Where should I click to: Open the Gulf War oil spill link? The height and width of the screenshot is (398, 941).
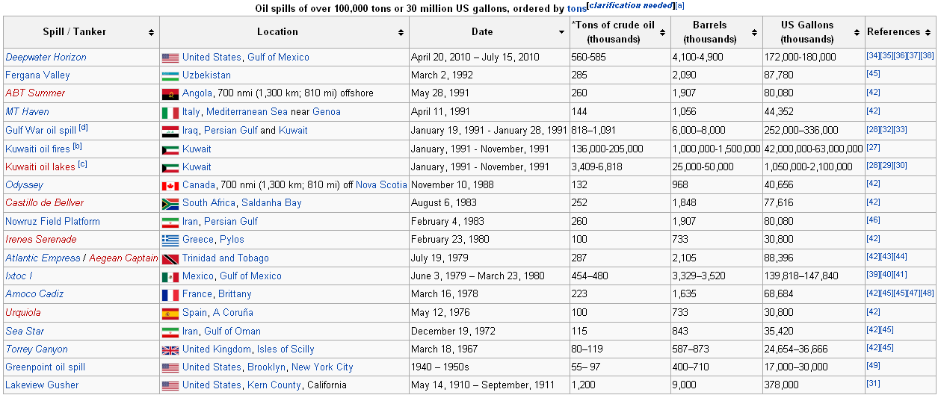click(41, 131)
